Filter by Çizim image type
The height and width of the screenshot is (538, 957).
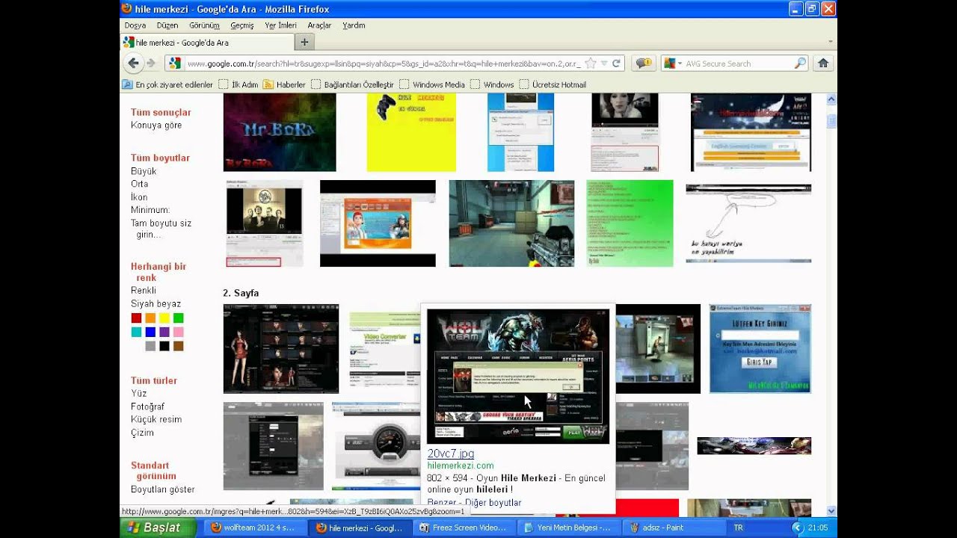[142, 433]
